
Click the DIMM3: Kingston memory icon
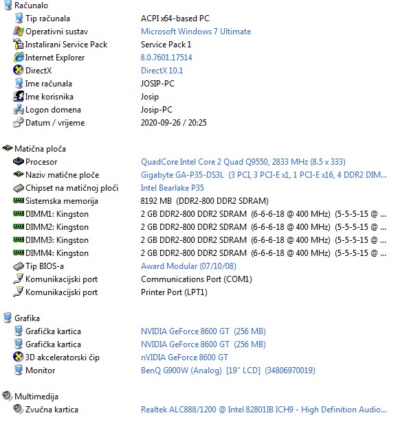pyautogui.click(x=19, y=239)
